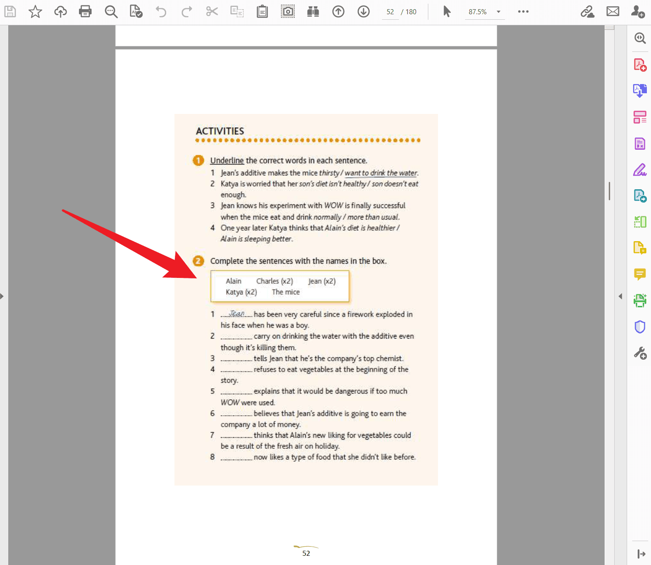Expand the left navigation pane
Image resolution: width=651 pixels, height=565 pixels.
pyautogui.click(x=2, y=296)
